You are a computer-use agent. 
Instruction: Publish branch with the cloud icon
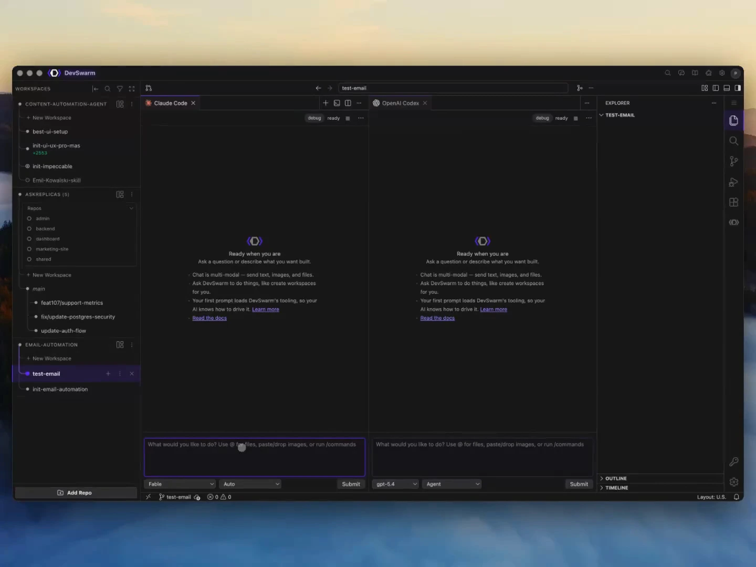click(197, 497)
